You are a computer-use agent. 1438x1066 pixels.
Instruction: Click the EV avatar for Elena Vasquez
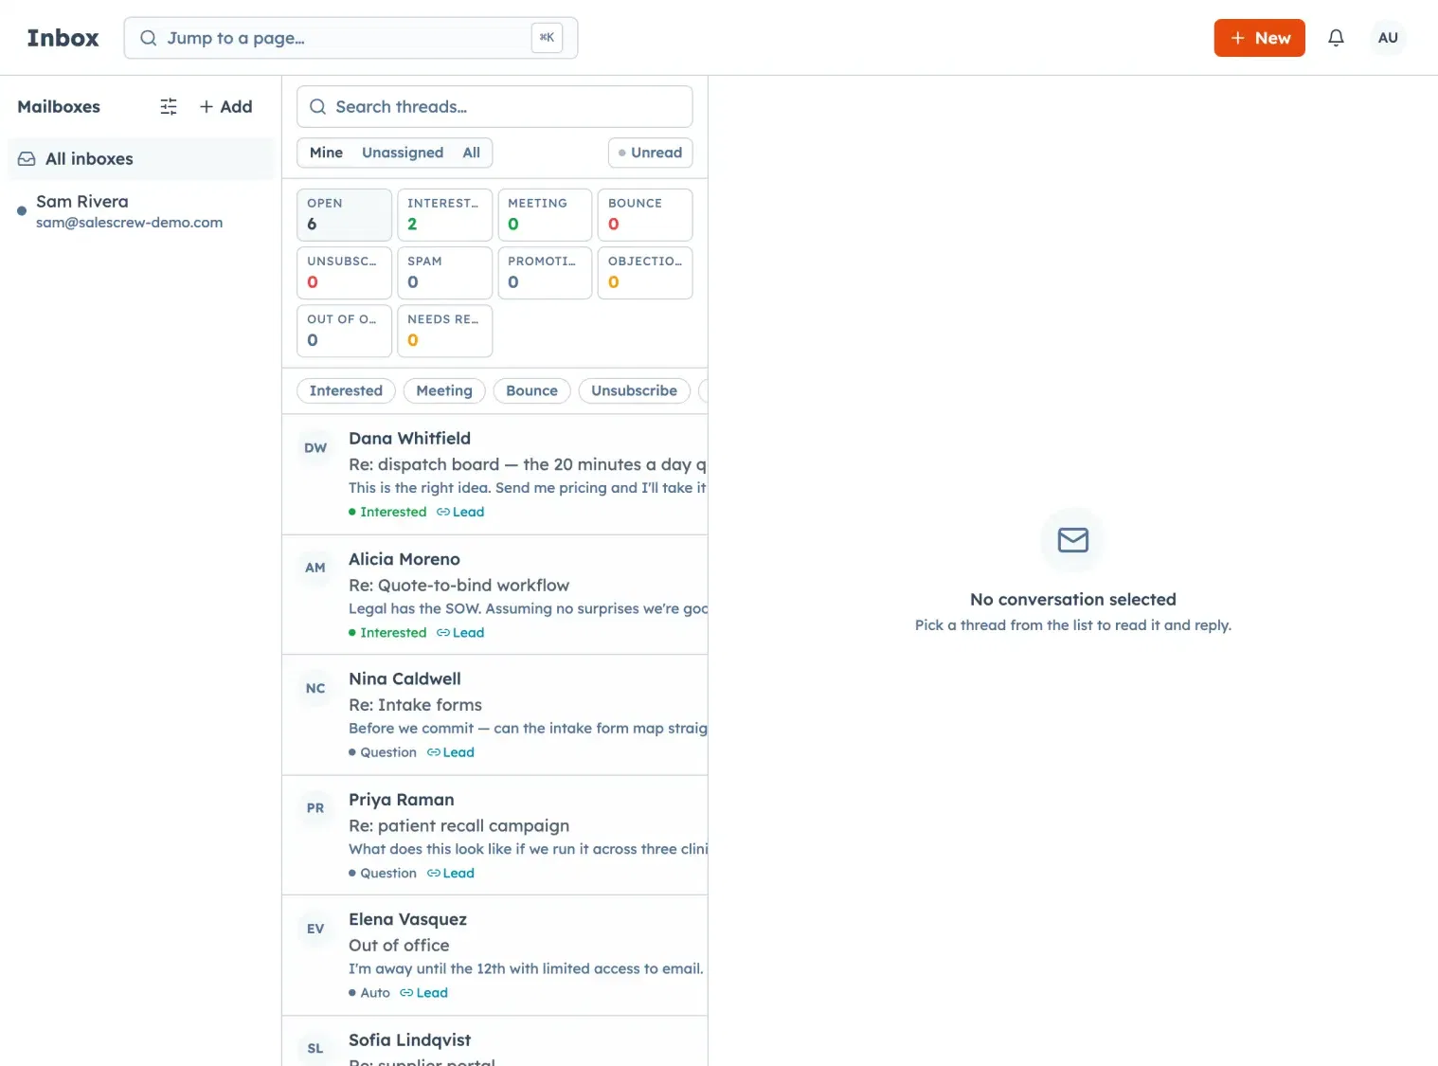coord(315,929)
